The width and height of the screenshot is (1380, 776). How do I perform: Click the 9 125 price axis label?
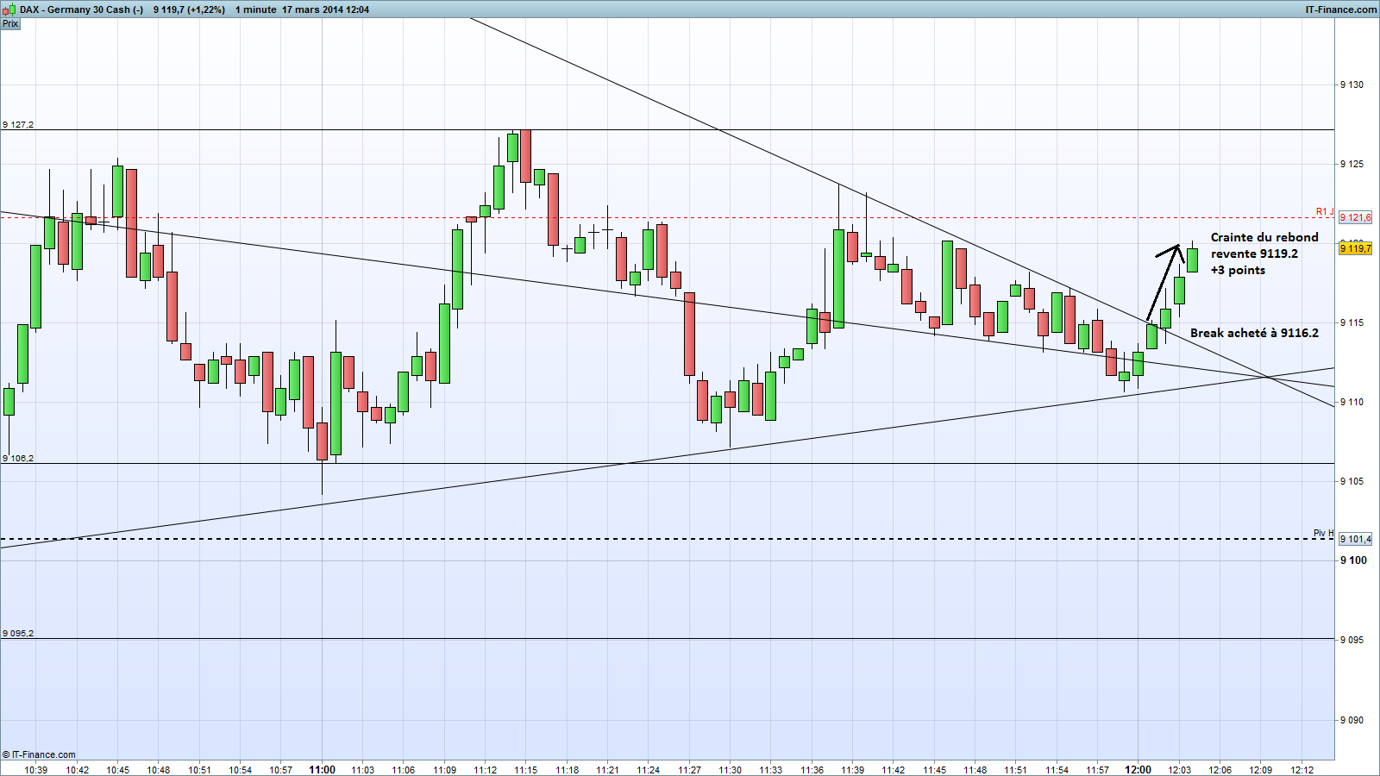click(x=1352, y=164)
